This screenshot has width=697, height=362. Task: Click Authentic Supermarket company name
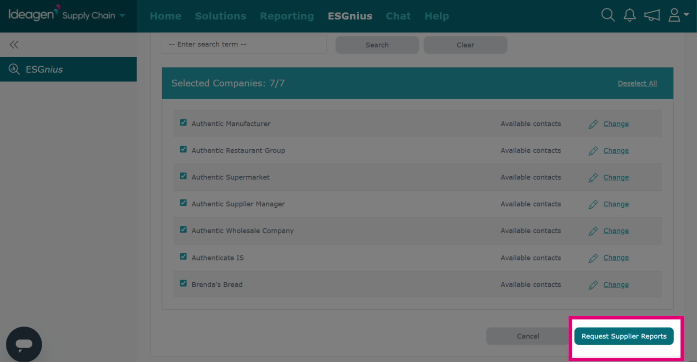[x=231, y=177]
